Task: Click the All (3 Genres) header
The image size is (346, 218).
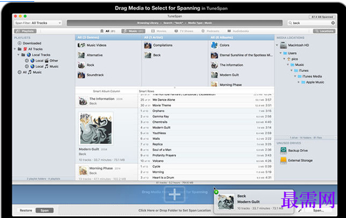Action: [x=108, y=38]
